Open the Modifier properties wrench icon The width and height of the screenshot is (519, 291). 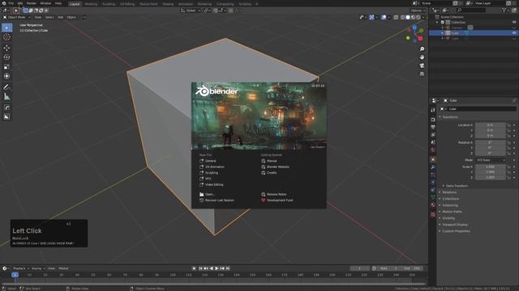click(433, 167)
